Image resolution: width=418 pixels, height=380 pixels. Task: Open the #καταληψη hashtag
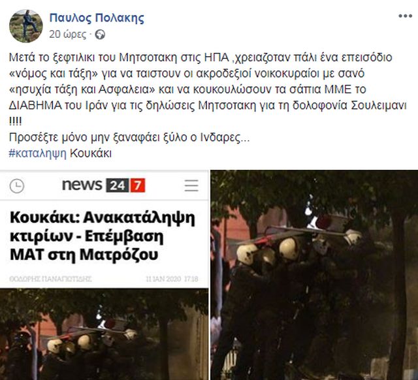coord(38,153)
